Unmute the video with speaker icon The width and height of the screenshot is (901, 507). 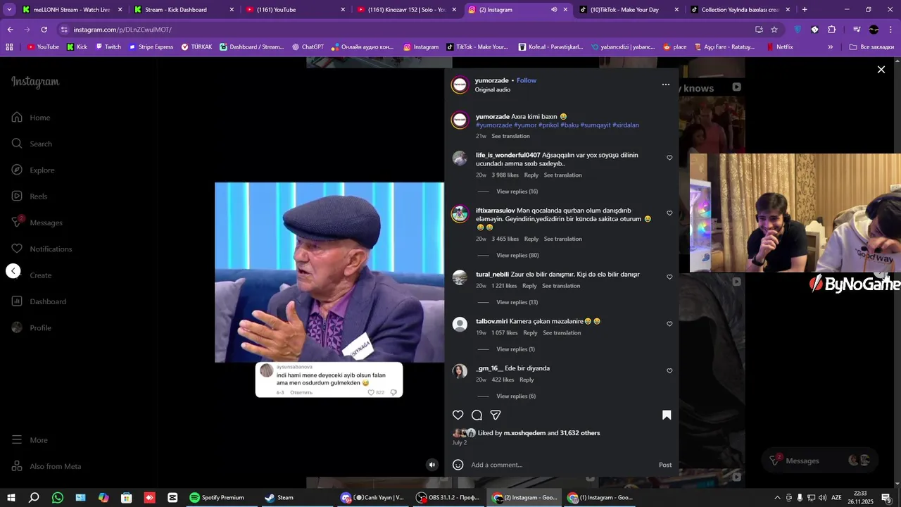(432, 465)
